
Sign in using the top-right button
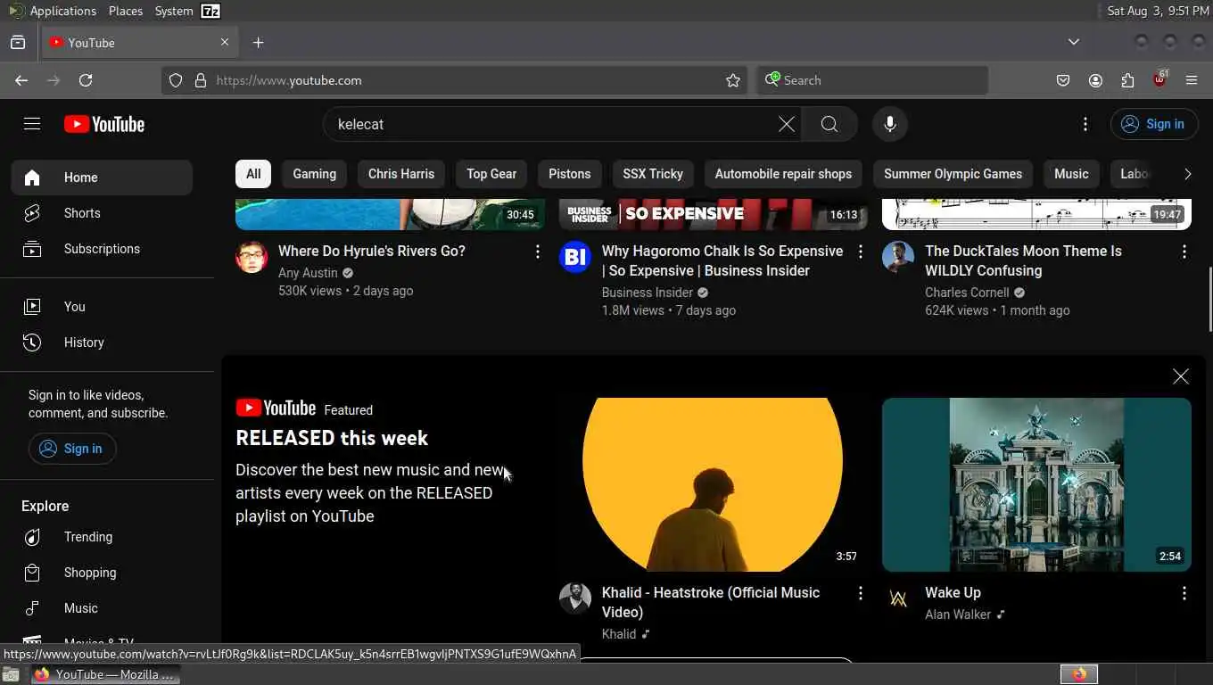tap(1154, 124)
